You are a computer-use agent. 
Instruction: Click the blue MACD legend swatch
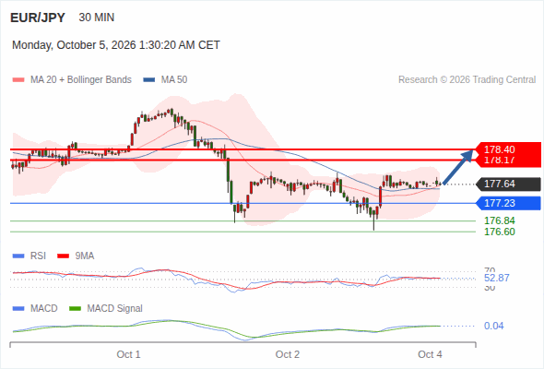click(x=18, y=309)
